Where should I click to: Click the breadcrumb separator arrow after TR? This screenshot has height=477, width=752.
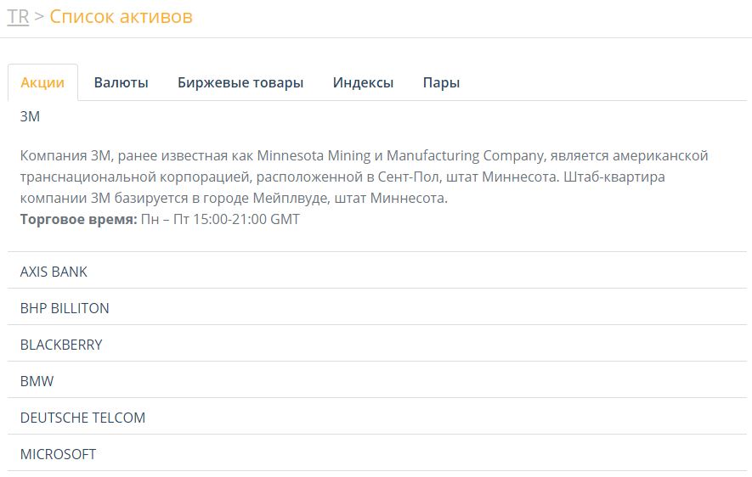click(x=39, y=17)
